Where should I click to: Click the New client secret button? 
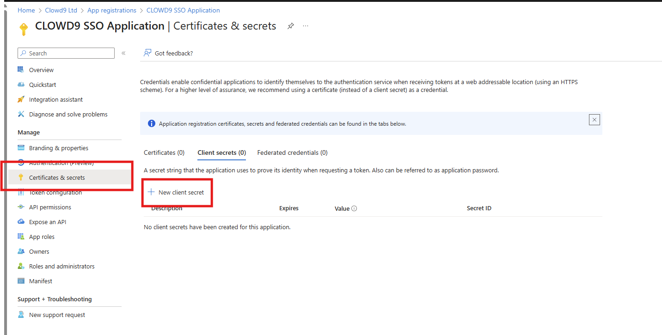(x=176, y=192)
